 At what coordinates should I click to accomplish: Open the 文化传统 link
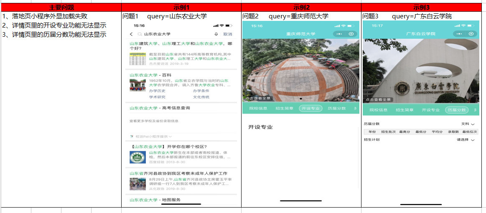tap(201, 97)
